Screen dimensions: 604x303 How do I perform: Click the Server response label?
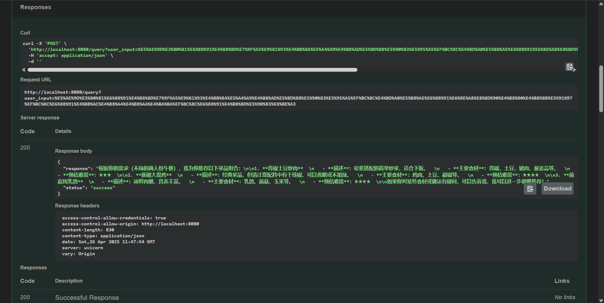pyautogui.click(x=40, y=118)
